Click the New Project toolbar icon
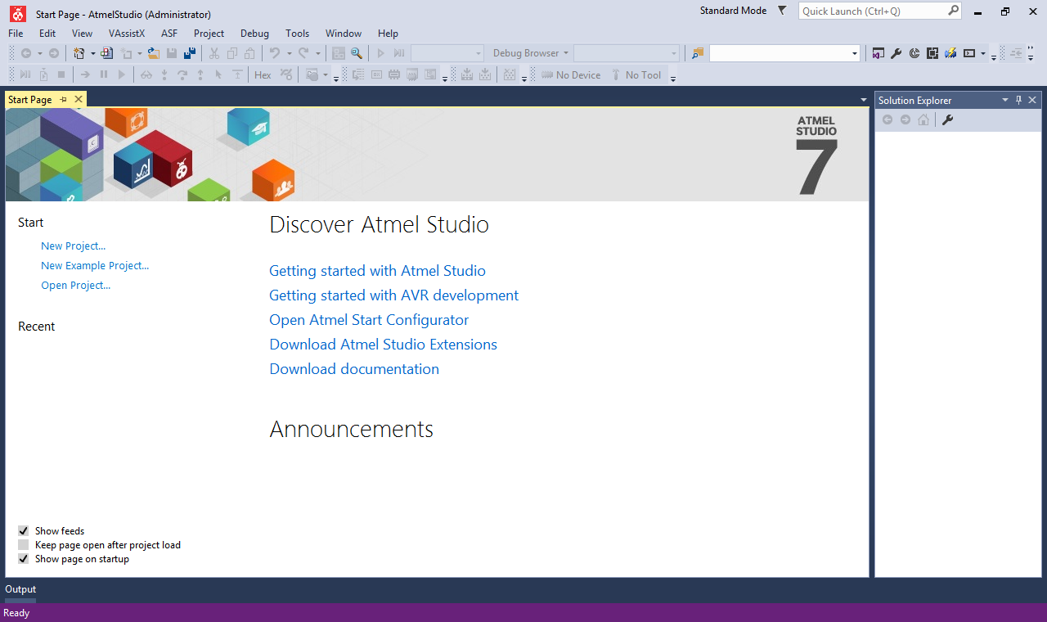 click(79, 53)
